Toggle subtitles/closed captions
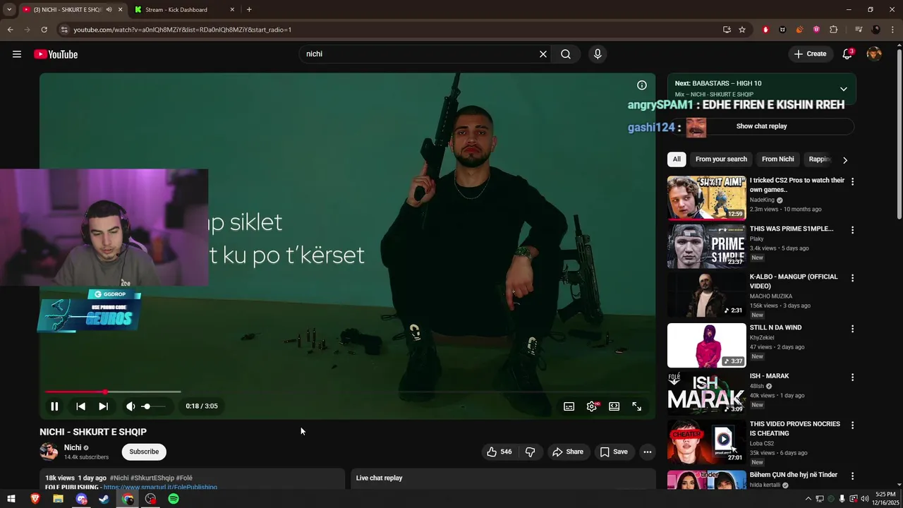The height and width of the screenshot is (508, 903). [x=569, y=406]
